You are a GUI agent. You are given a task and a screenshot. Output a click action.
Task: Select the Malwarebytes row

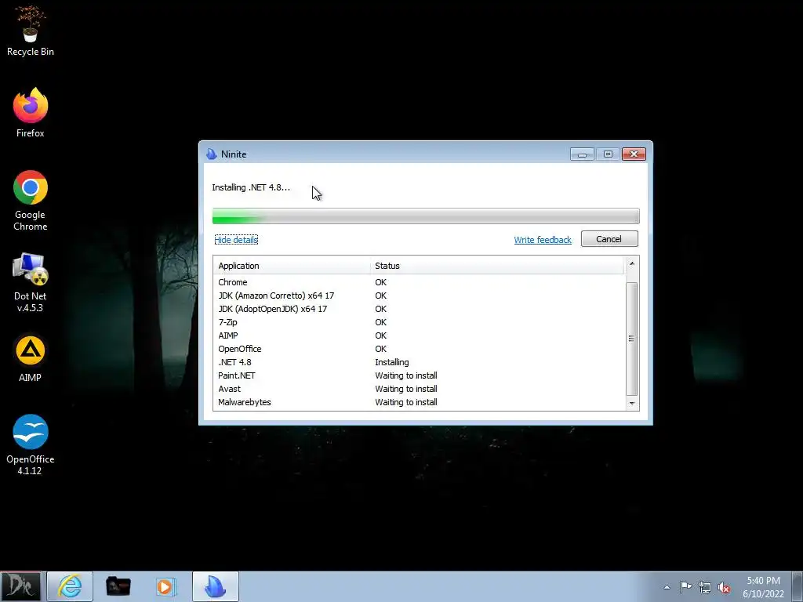pyautogui.click(x=420, y=402)
